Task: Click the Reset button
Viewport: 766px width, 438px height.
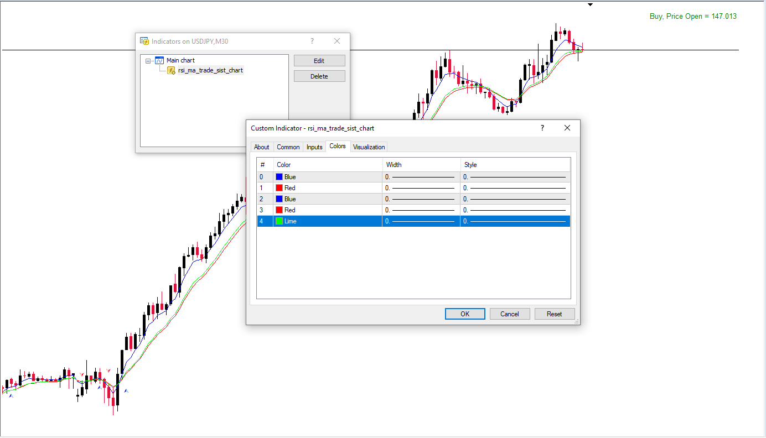Action: 554,314
